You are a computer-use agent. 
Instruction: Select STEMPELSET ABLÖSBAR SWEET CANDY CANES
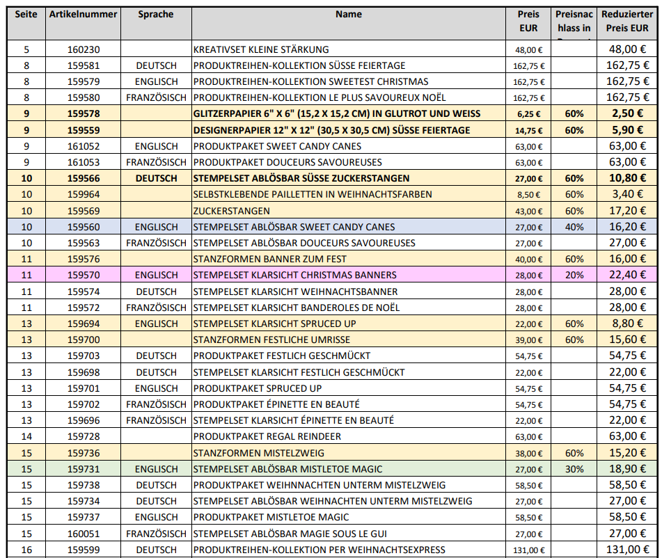coord(349,227)
